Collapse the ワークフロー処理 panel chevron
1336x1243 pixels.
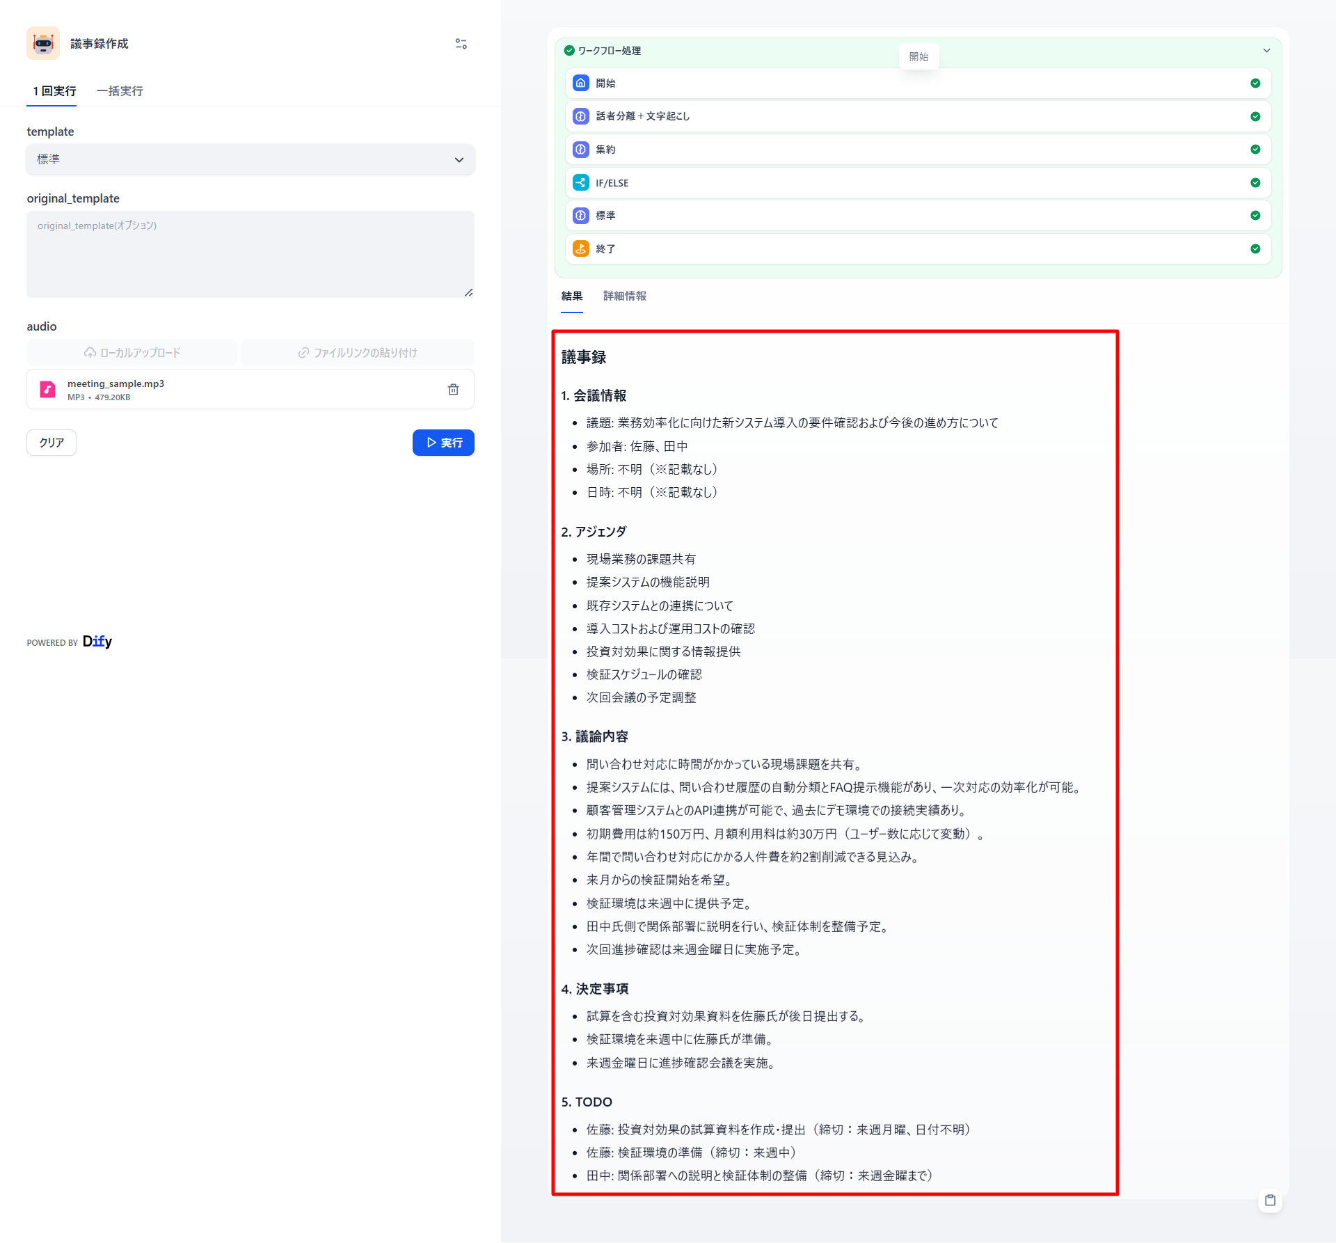(x=1266, y=51)
